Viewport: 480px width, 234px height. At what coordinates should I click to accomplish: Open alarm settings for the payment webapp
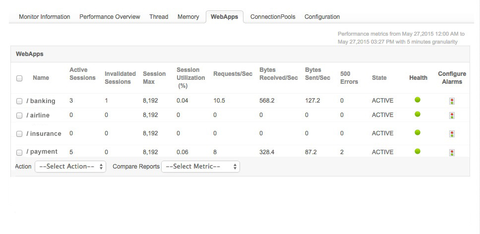[x=452, y=153]
